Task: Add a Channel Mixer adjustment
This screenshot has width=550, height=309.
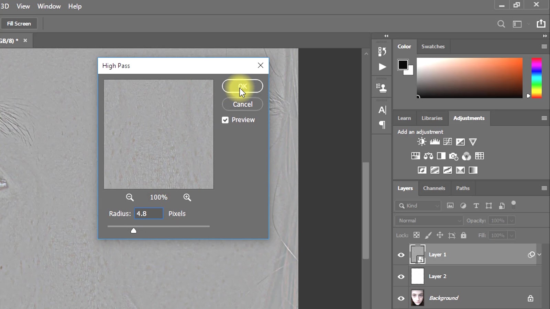Action: click(x=466, y=156)
